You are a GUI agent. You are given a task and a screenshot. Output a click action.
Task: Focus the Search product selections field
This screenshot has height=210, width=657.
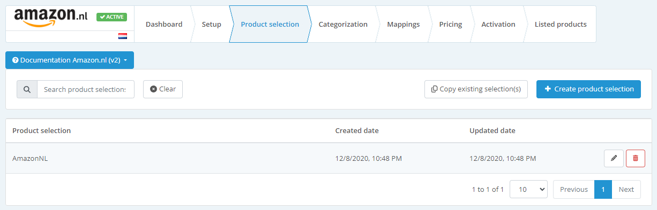86,89
